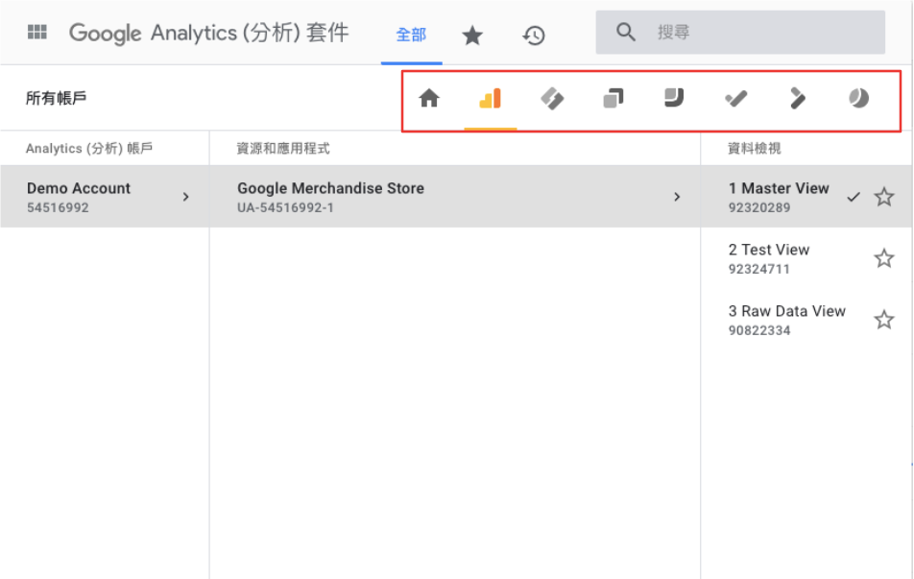Click the property ID UA-54516992-1
Viewport: 914px width, 579px height.
285,207
